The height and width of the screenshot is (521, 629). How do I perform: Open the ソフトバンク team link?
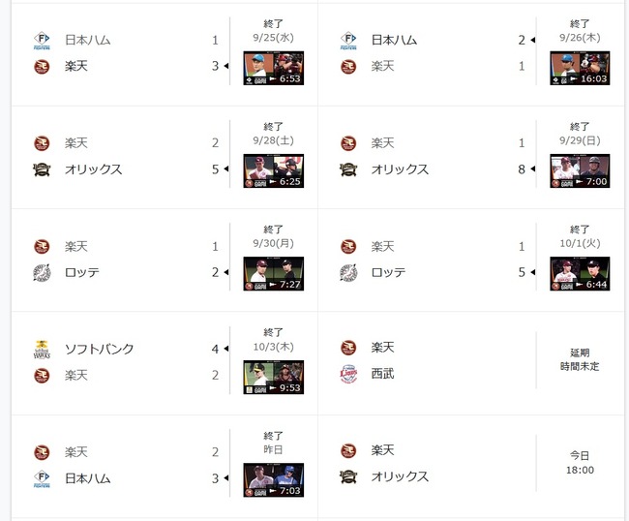tap(99, 349)
